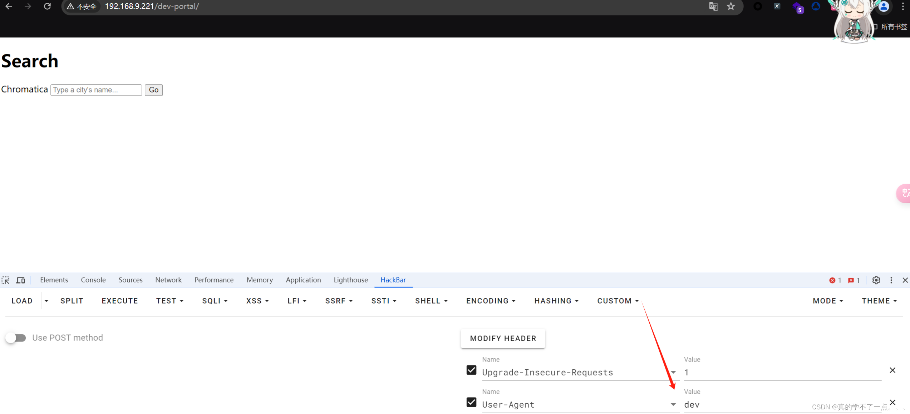Enable the Use POST method toggle
The width and height of the screenshot is (910, 414).
16,338
